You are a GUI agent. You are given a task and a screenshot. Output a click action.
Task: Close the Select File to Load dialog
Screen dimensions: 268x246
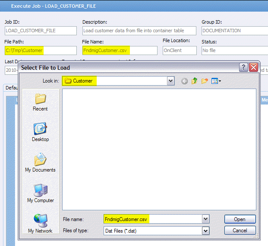click(x=253, y=67)
